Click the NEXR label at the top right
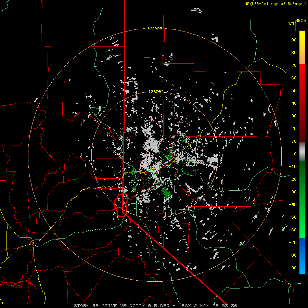Viewport: 308px width, 308px height. pos(301,21)
